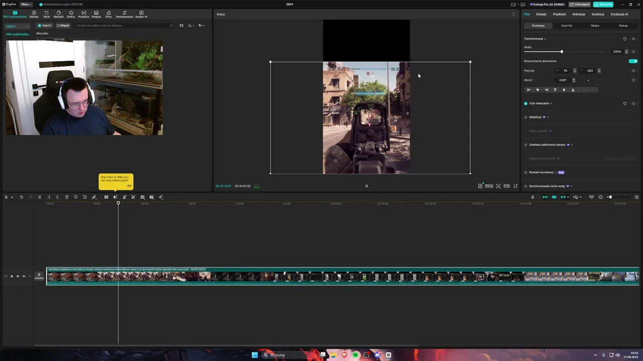
Task: Add keyframe for Pozycja
Action: [x=633, y=71]
